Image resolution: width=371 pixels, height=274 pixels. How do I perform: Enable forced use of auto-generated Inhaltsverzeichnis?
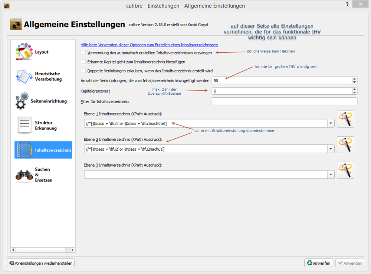[83, 53]
